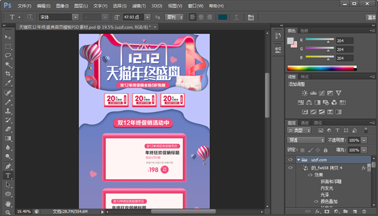Open tool preset picker arrow

(19, 18)
